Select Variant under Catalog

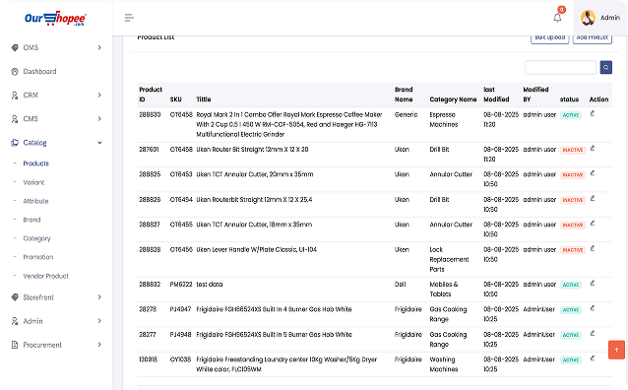(x=33, y=182)
